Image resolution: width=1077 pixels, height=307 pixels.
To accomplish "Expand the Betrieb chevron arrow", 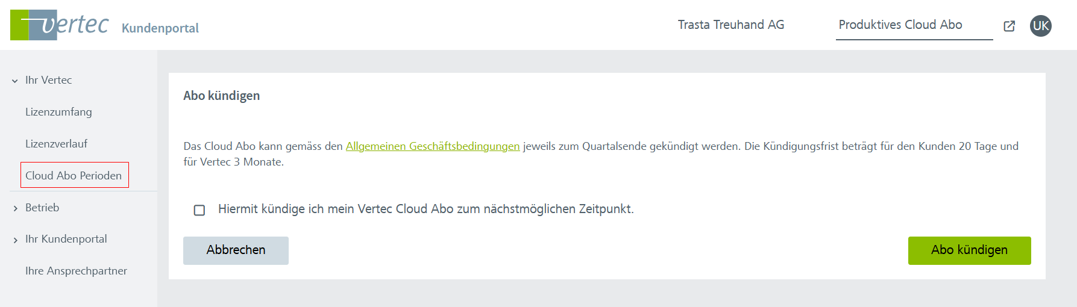I will [15, 208].
